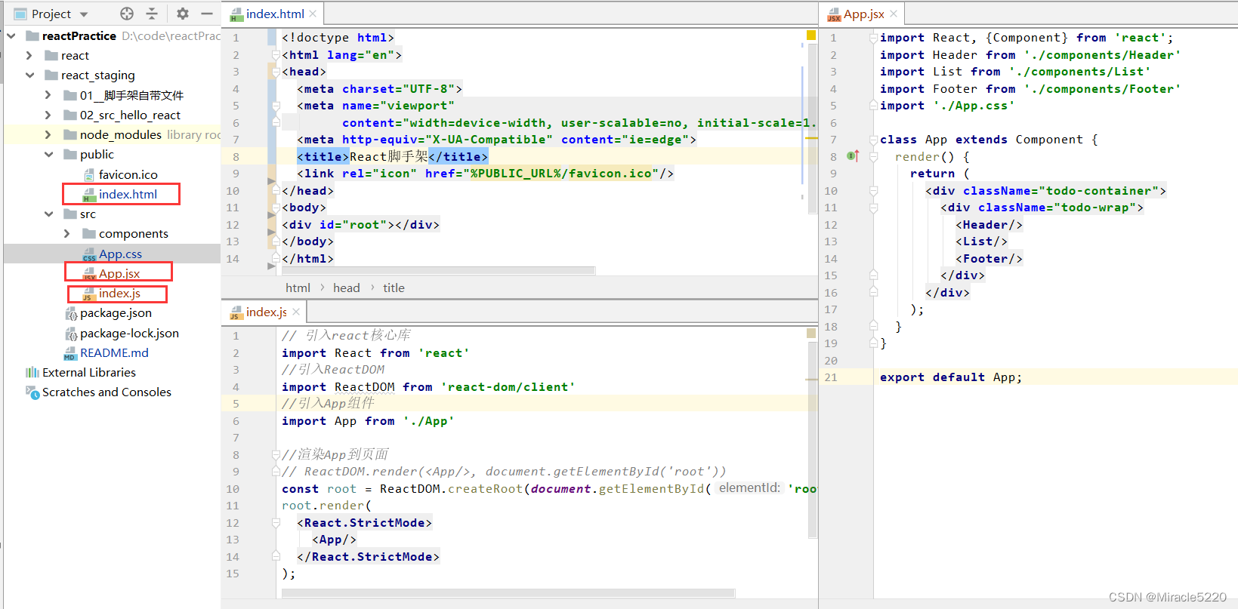Click the package.json file icon

(x=71, y=313)
